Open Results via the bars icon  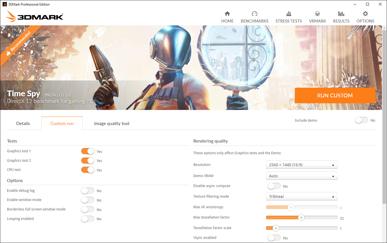341,14
